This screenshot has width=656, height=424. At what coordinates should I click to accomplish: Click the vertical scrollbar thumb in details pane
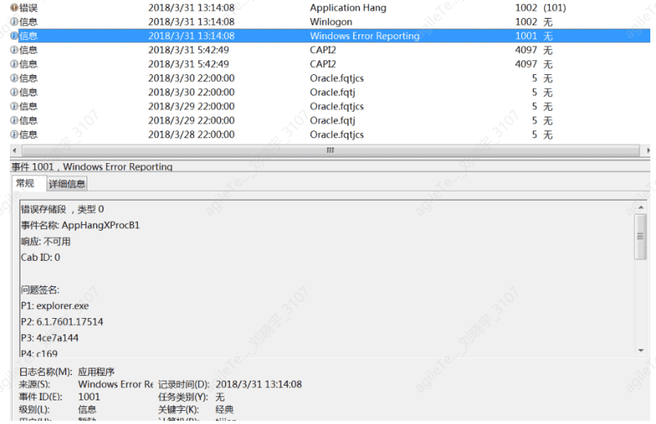pyautogui.click(x=640, y=236)
